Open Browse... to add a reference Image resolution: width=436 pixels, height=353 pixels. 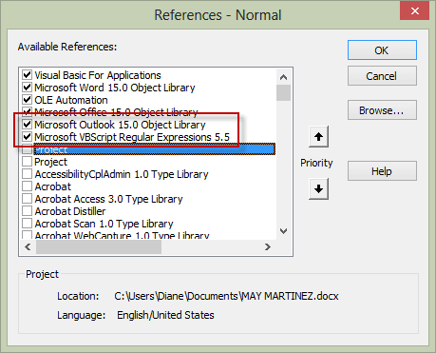382,110
